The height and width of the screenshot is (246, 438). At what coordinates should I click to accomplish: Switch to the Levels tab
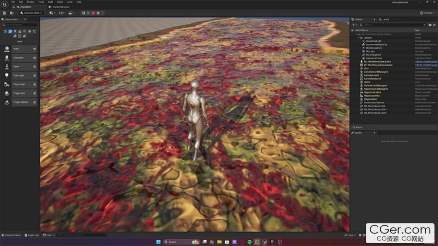(384, 19)
